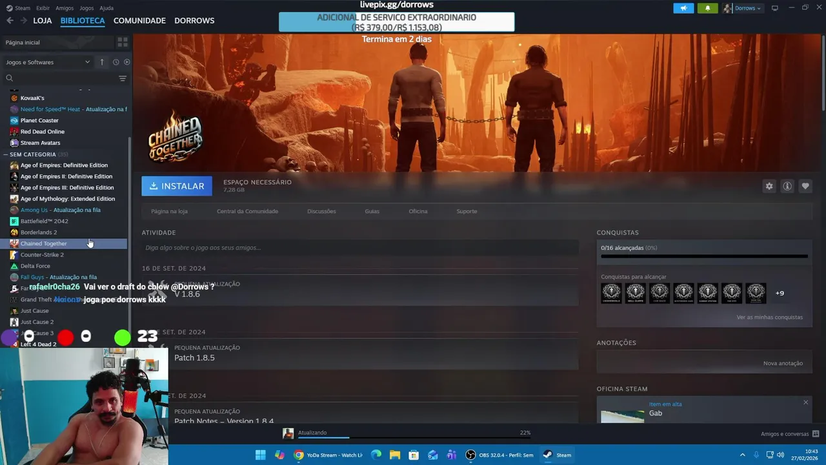Navigate forward with the right arrow
This screenshot has width=826, height=465.
(23, 21)
